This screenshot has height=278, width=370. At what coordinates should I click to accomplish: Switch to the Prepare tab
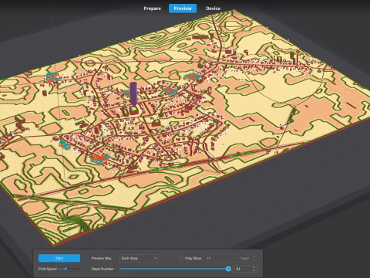(152, 8)
